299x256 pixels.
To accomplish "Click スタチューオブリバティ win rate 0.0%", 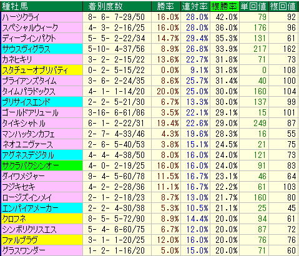I will (x=170, y=70).
